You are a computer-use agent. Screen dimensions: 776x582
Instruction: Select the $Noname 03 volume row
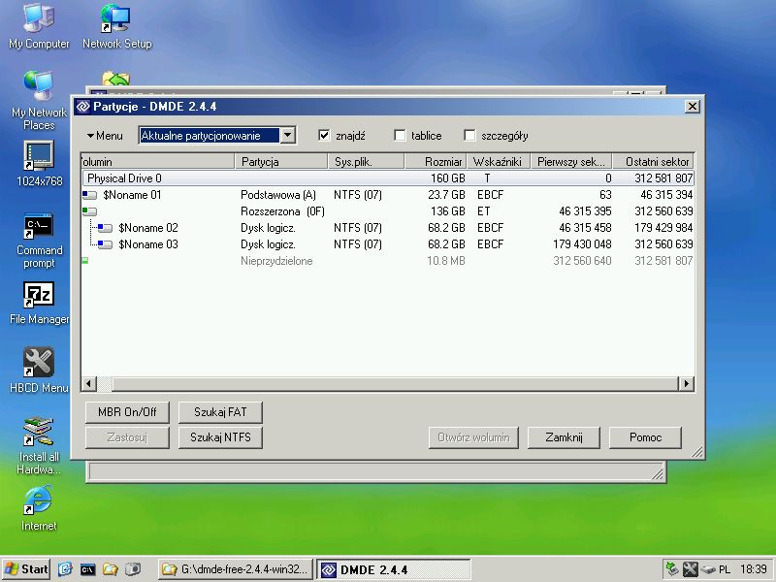coord(388,244)
